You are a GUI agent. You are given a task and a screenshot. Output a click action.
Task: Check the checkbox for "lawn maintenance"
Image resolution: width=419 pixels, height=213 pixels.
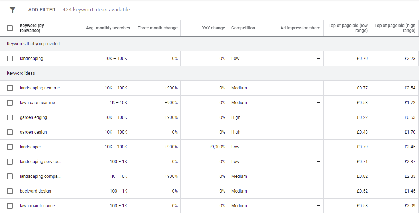tap(10, 205)
